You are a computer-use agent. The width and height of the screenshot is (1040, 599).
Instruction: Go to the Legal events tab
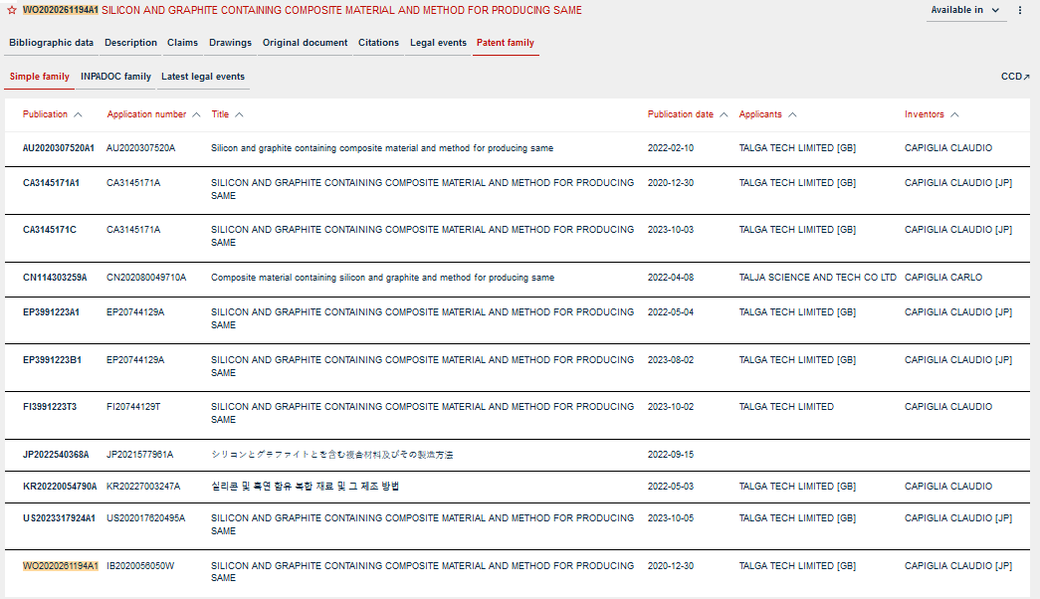pos(438,43)
